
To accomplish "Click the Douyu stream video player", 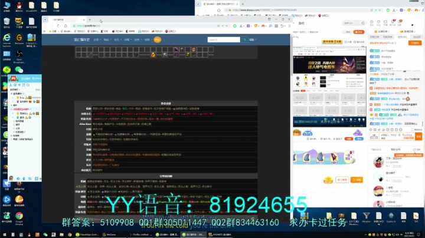I will pos(329,87).
